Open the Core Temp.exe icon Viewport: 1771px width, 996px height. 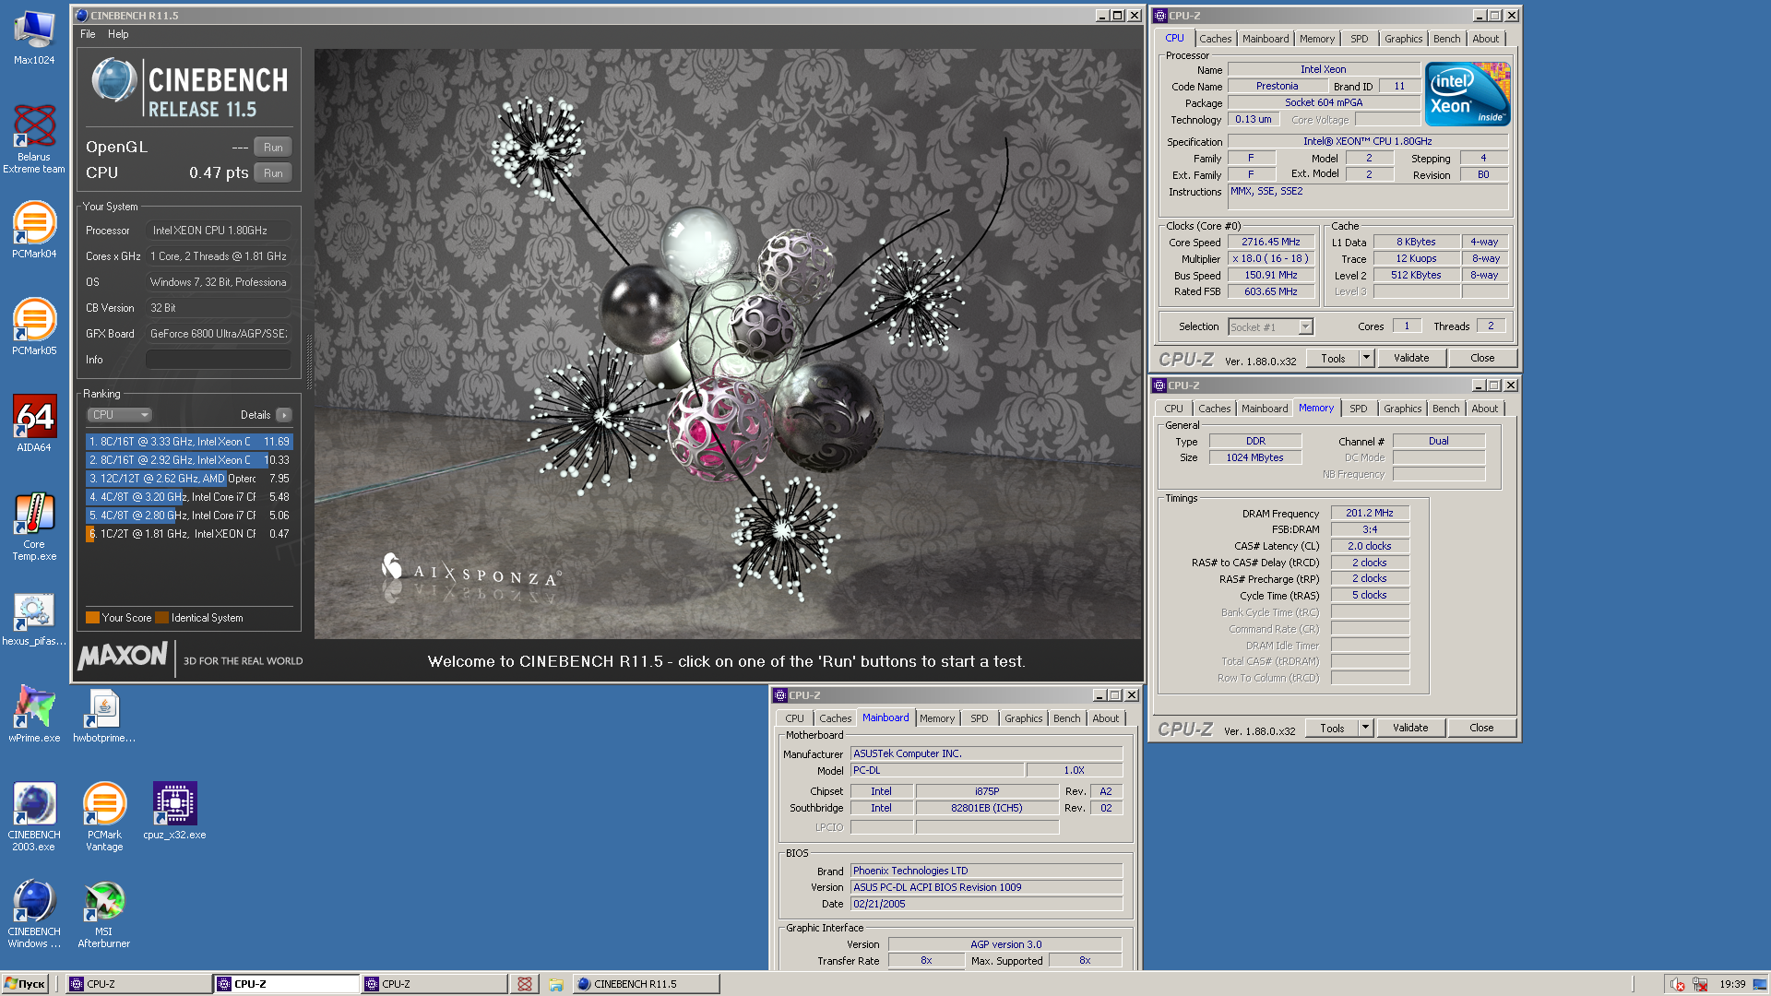click(x=34, y=526)
